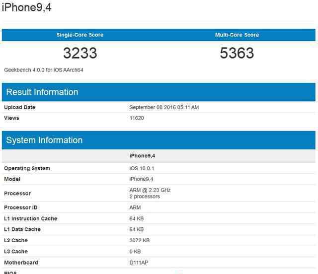Select the L1 Data Cache 64 KB value
The image size is (318, 274).
tap(137, 229)
